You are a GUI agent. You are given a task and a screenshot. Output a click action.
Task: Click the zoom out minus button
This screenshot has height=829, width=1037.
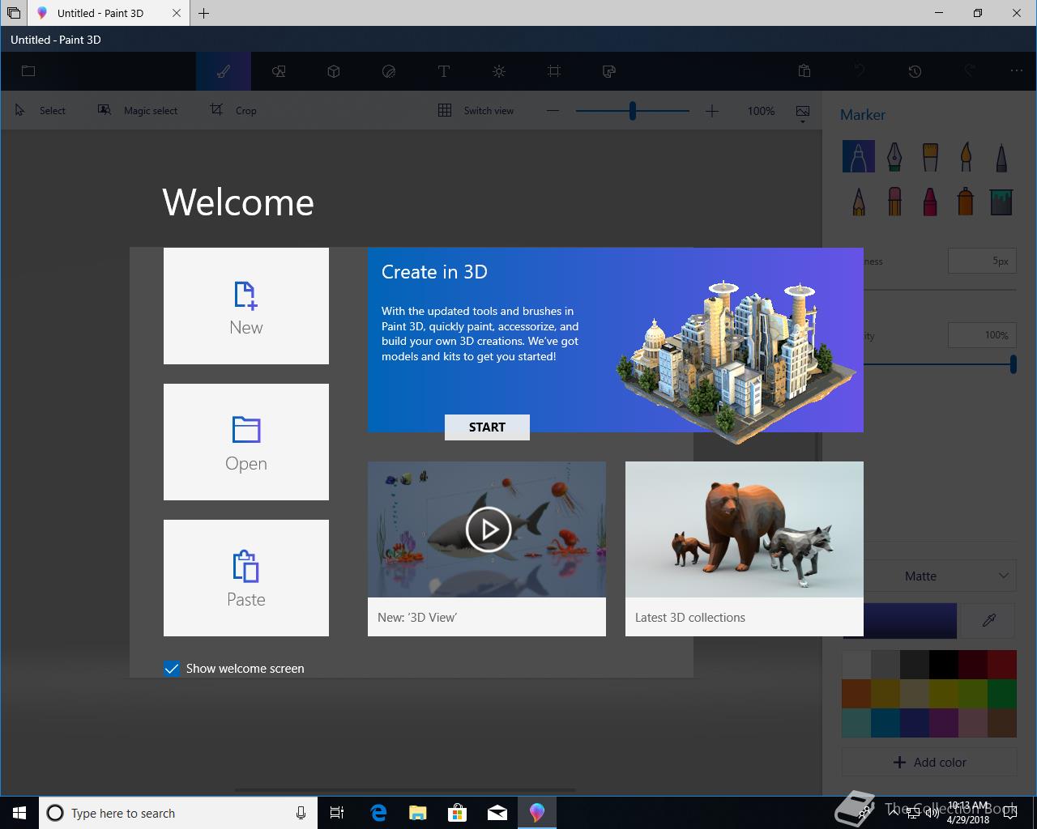pyautogui.click(x=553, y=111)
